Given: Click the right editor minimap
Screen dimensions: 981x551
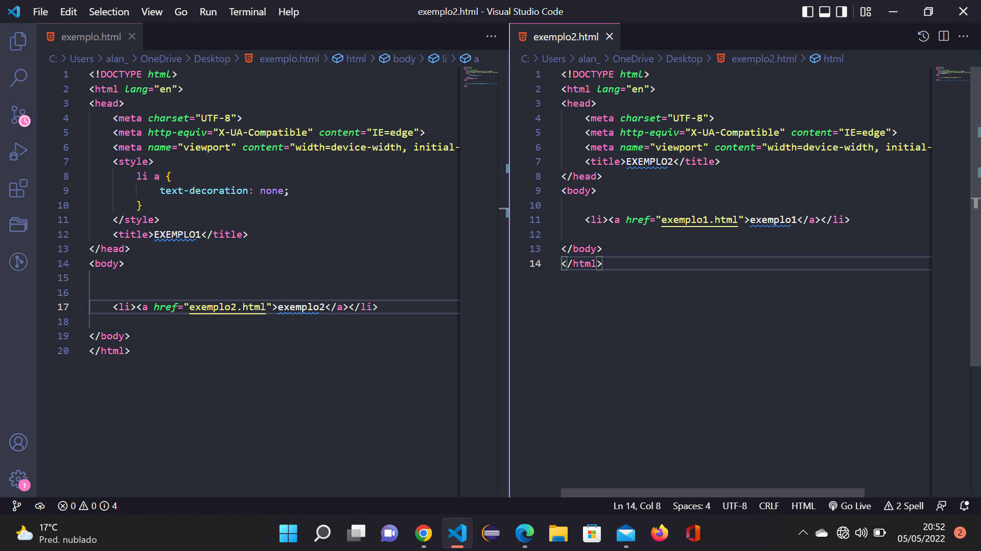Looking at the screenshot, I should (x=951, y=282).
